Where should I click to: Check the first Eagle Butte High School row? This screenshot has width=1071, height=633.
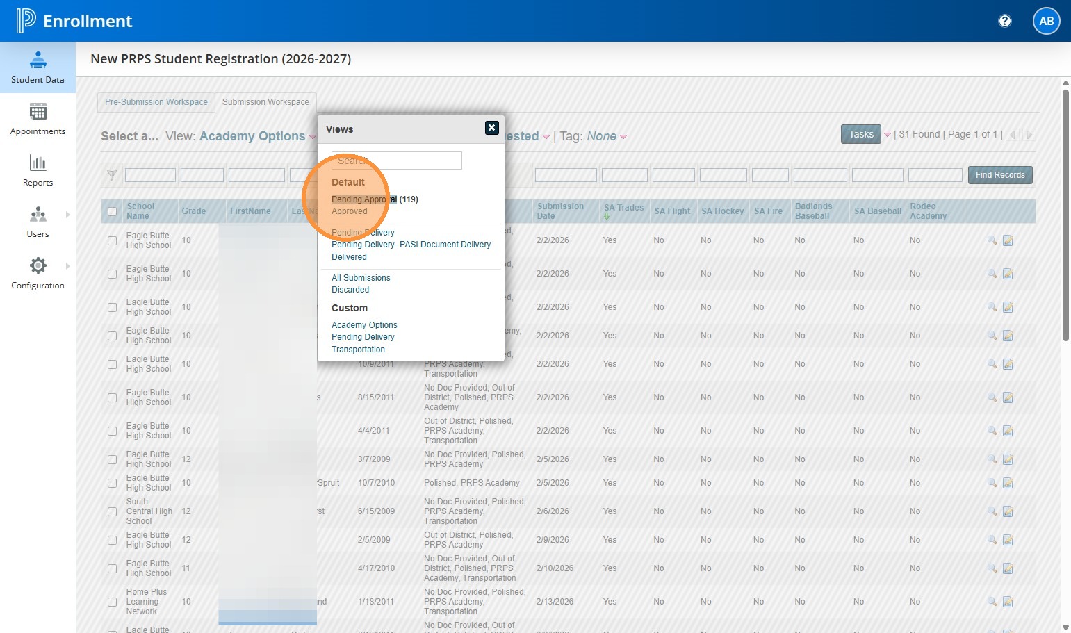pos(112,240)
